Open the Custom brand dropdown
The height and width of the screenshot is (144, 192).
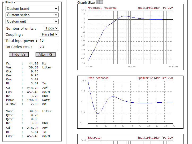[32, 9]
